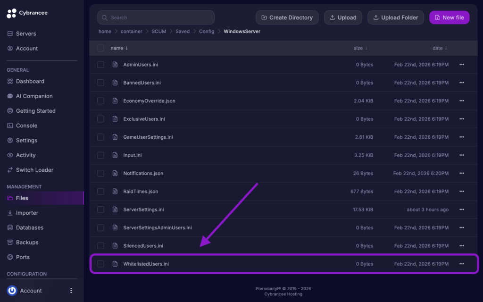Select all files with the header checkbox
The height and width of the screenshot is (302, 483).
point(100,48)
